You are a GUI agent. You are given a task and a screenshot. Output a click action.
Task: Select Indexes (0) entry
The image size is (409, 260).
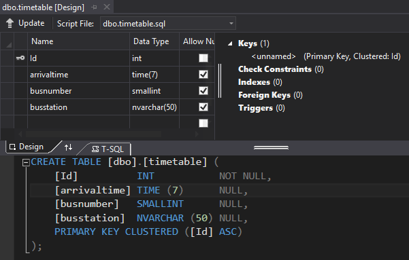pos(260,82)
